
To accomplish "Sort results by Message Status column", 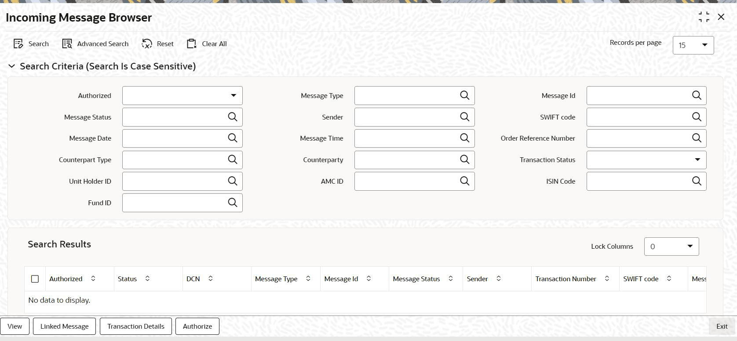I will point(451,279).
